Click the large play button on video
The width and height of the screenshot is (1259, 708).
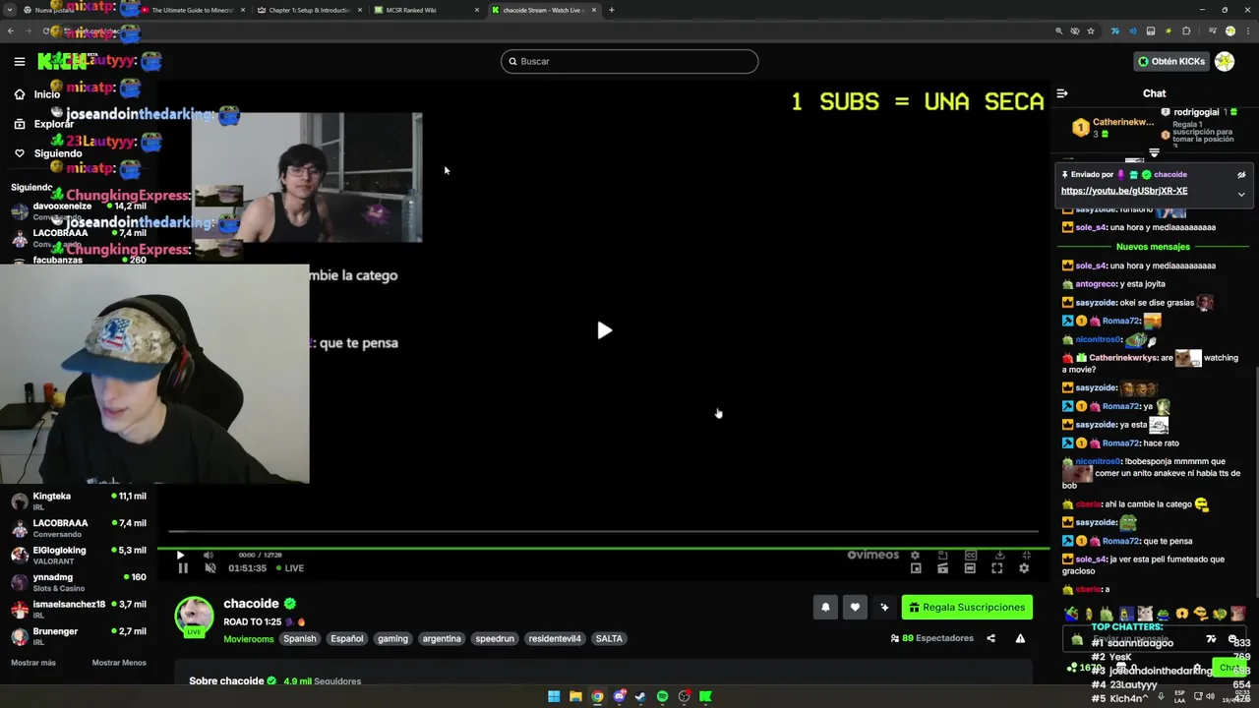click(604, 330)
